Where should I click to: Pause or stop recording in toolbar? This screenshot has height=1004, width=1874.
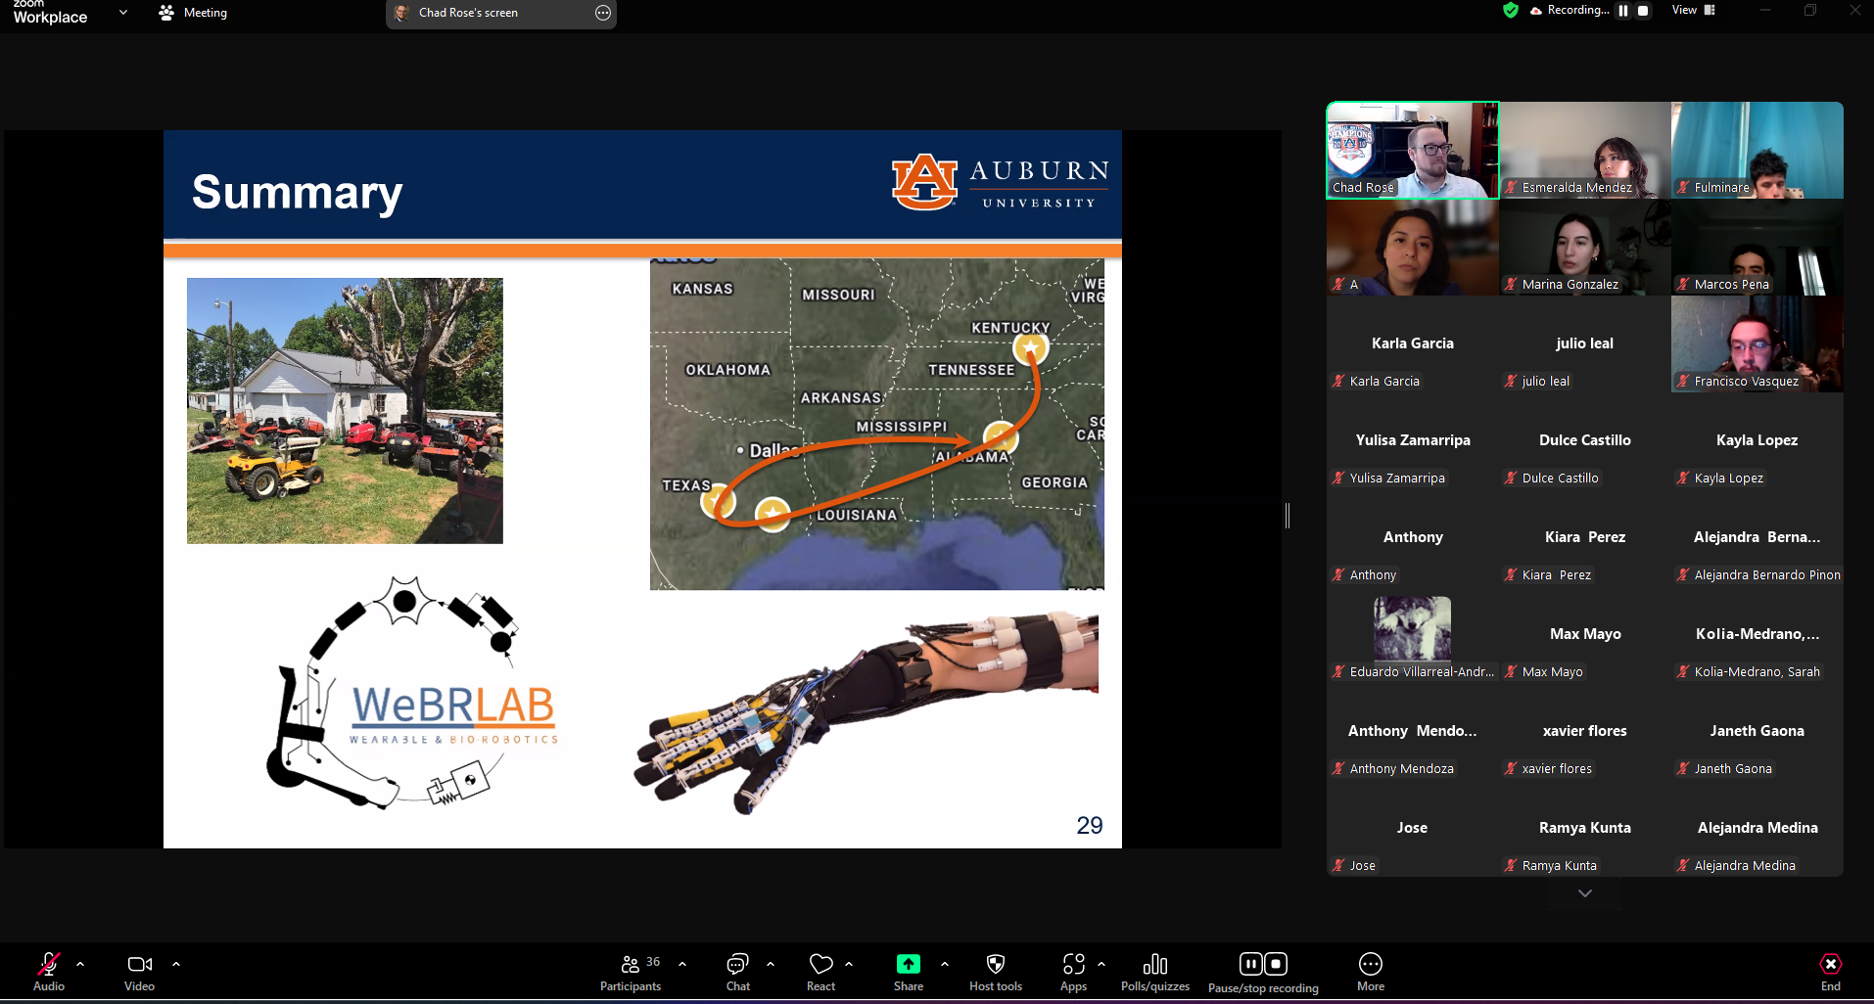(x=1262, y=972)
